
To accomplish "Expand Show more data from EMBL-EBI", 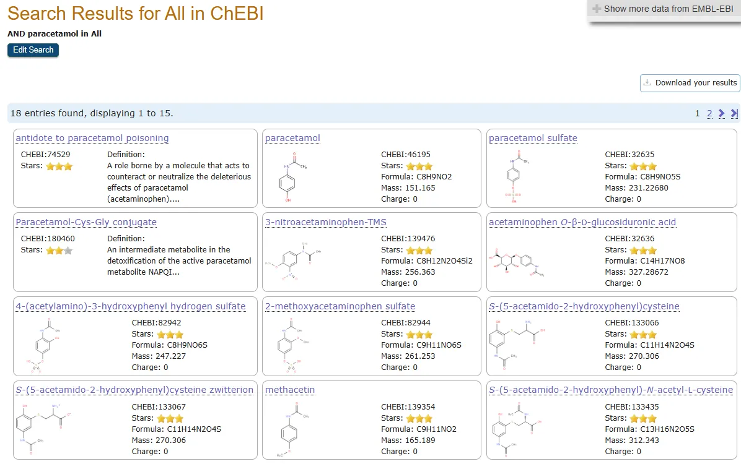I will 664,9.
